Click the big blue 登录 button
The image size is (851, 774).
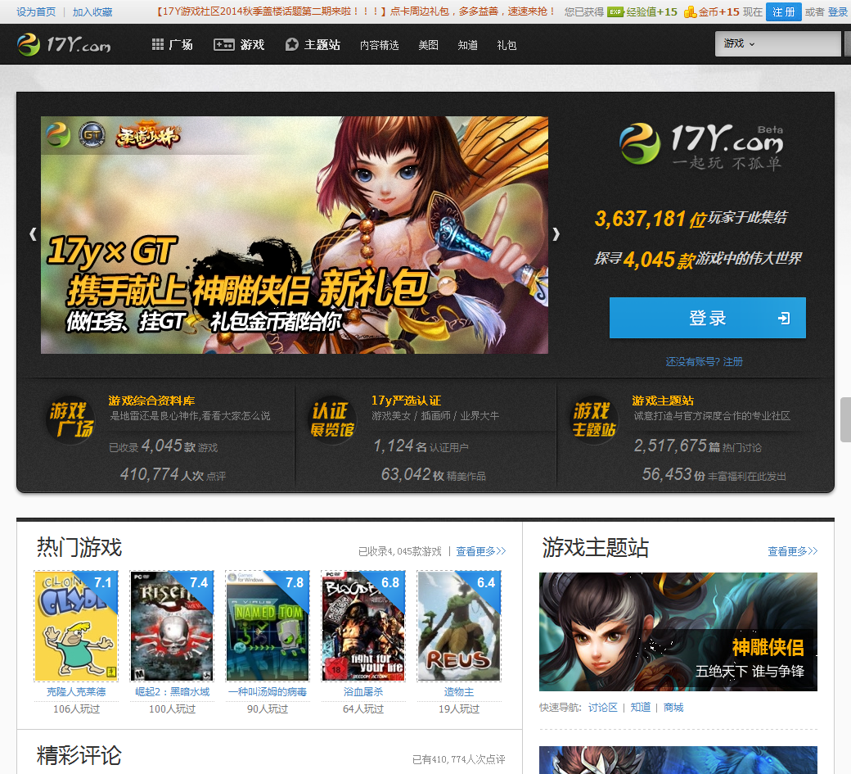pos(707,318)
